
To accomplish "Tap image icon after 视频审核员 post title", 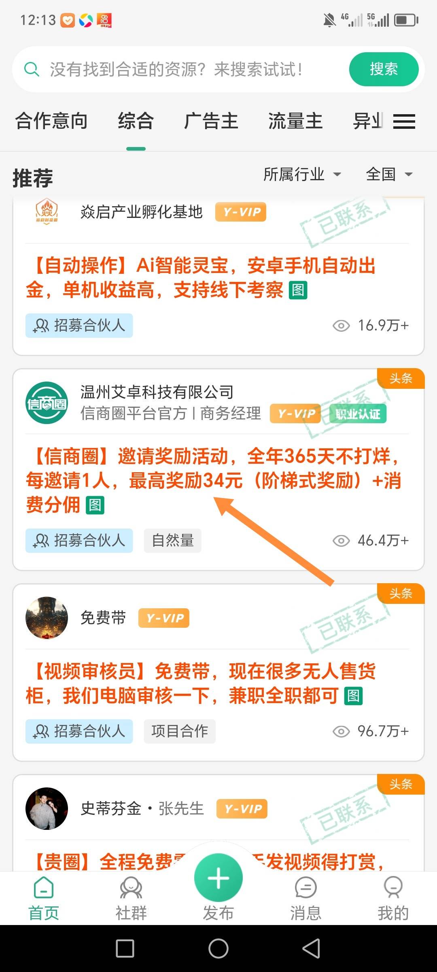I will (x=353, y=696).
